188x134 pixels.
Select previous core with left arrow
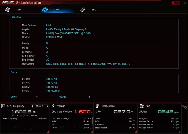click(x=32, y=106)
